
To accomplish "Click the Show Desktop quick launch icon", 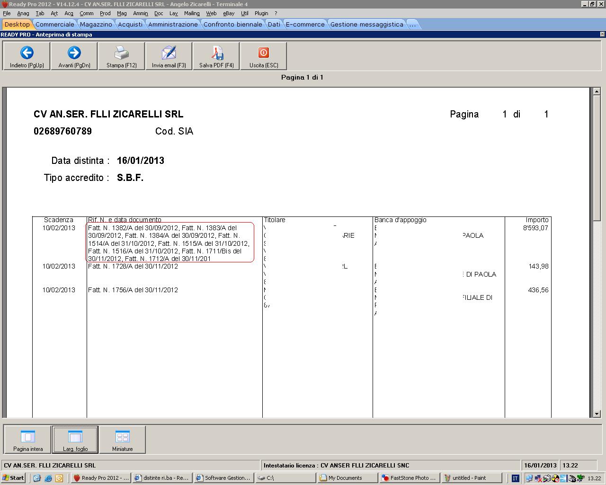I will pos(37,478).
